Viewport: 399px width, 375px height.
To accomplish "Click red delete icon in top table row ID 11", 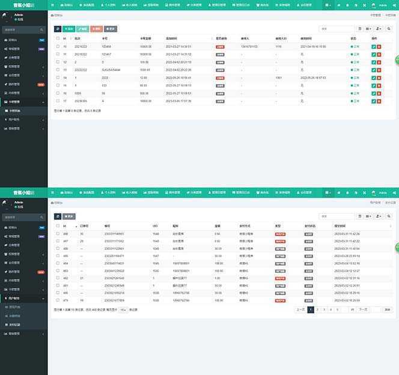I will (x=379, y=55).
